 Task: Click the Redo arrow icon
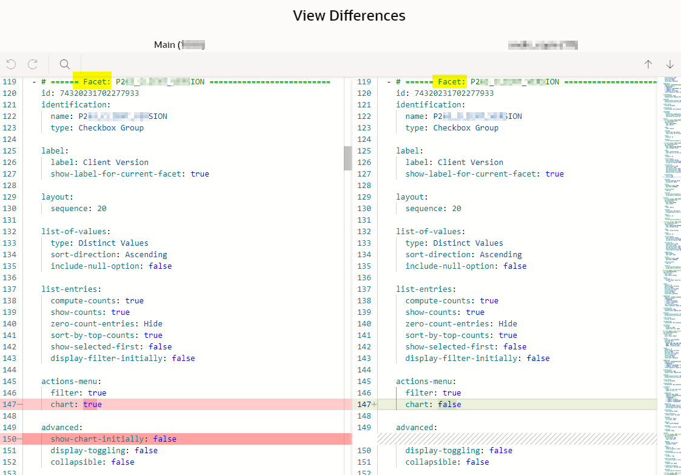[x=33, y=64]
